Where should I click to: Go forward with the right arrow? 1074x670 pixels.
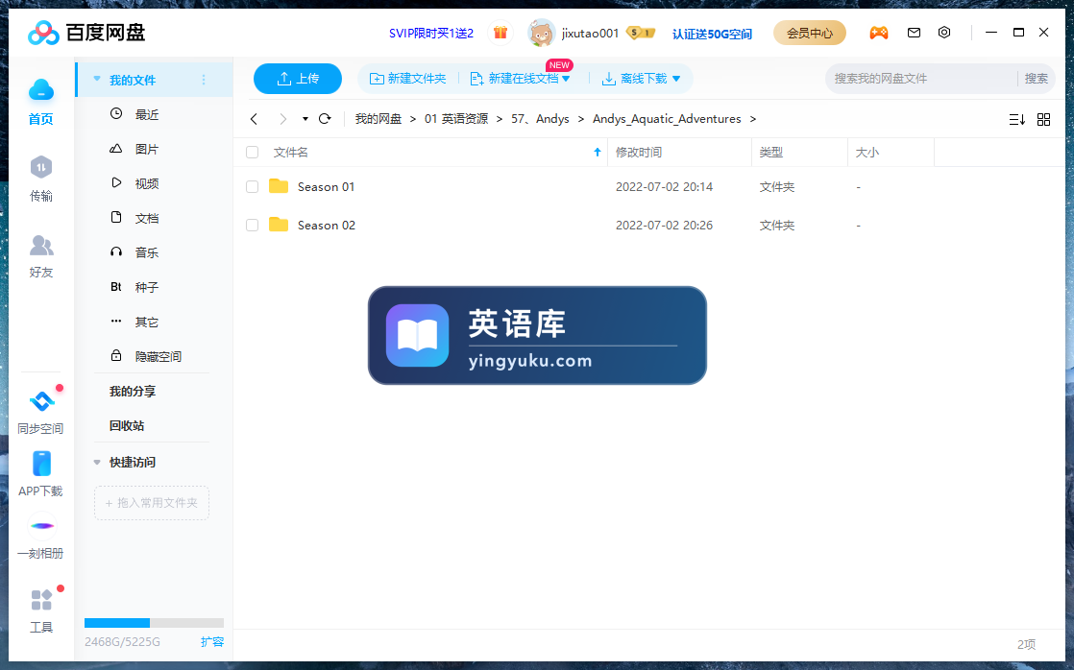[282, 119]
